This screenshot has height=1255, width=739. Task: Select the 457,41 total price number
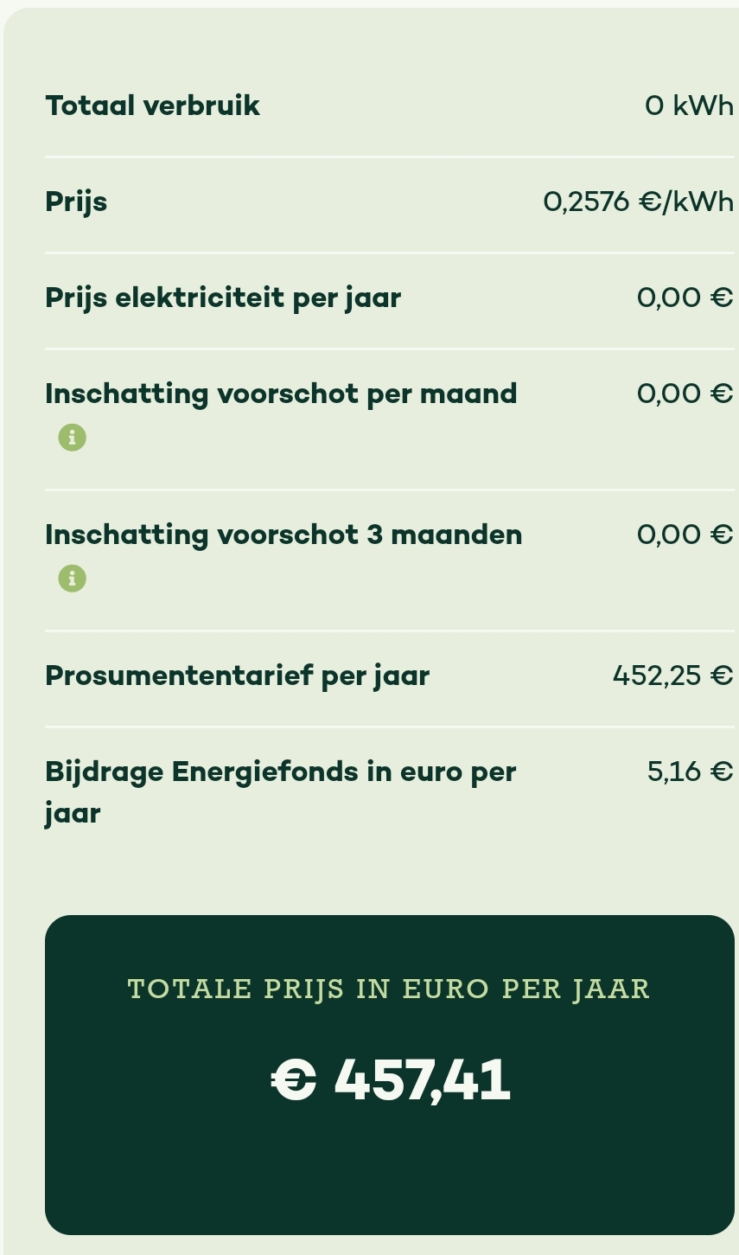(x=422, y=1080)
